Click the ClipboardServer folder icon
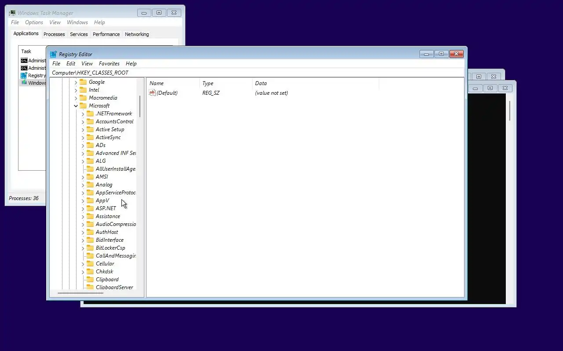The image size is (563, 351). point(90,287)
